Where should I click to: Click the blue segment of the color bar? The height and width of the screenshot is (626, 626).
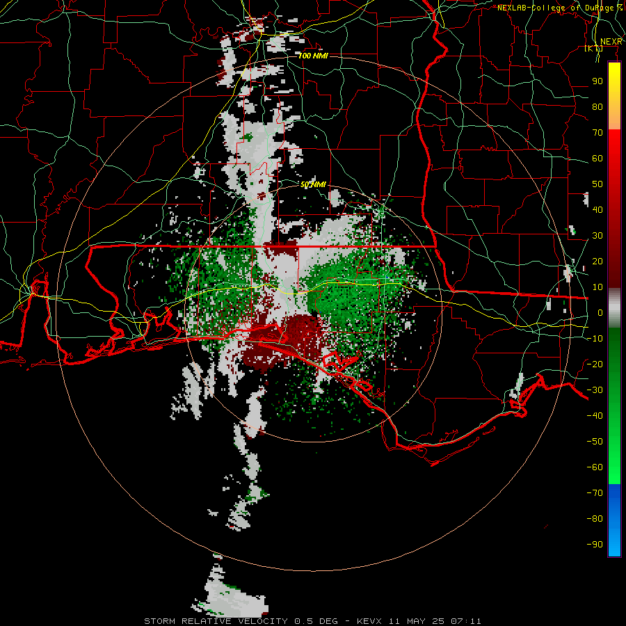[x=614, y=519]
